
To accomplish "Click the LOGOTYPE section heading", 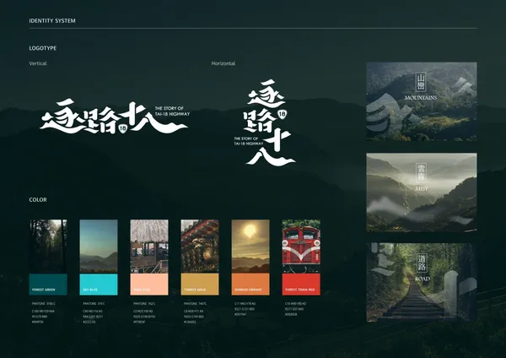I will [43, 48].
